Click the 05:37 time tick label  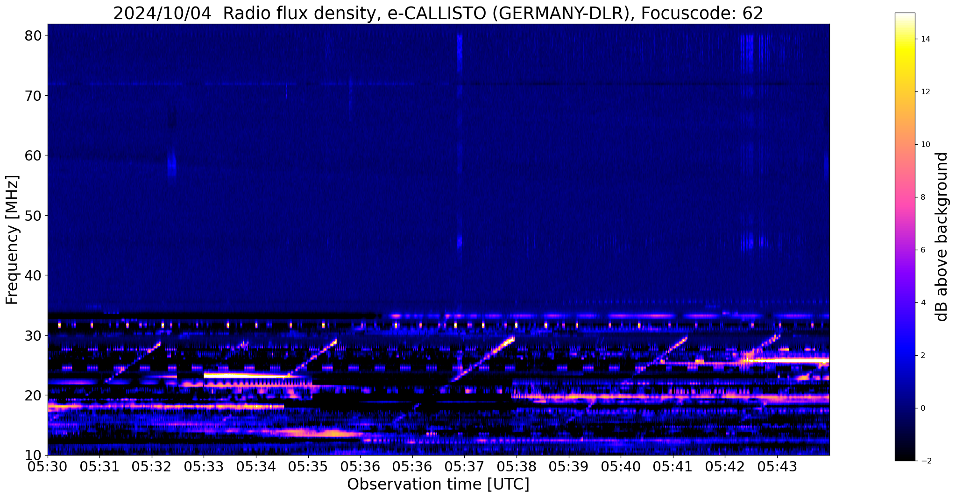[464, 467]
